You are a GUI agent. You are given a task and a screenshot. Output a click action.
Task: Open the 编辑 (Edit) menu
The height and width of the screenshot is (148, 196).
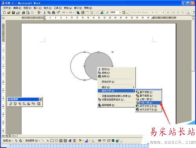[17, 8]
